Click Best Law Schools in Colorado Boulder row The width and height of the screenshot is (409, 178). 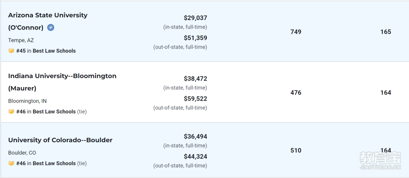pos(54,163)
